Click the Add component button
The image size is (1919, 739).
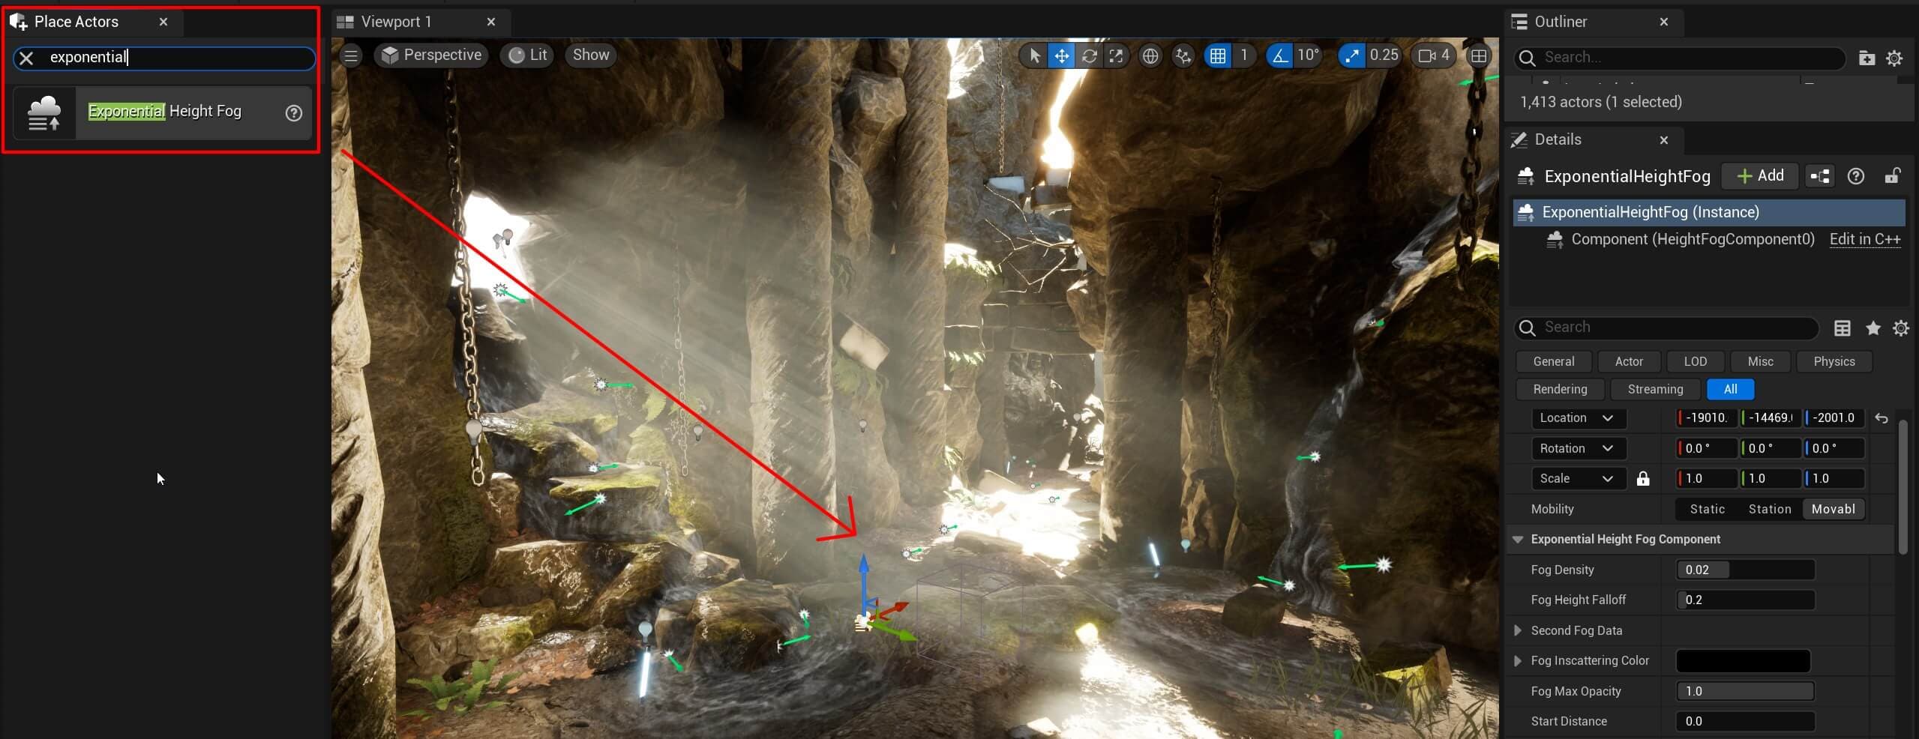pos(1759,176)
